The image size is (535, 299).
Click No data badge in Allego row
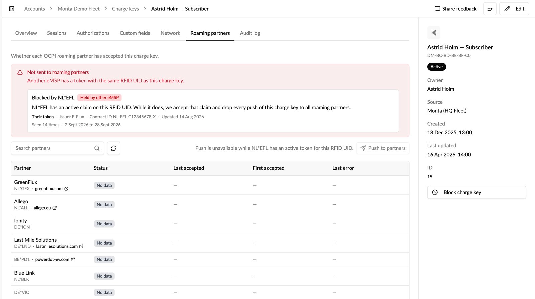coord(104,205)
